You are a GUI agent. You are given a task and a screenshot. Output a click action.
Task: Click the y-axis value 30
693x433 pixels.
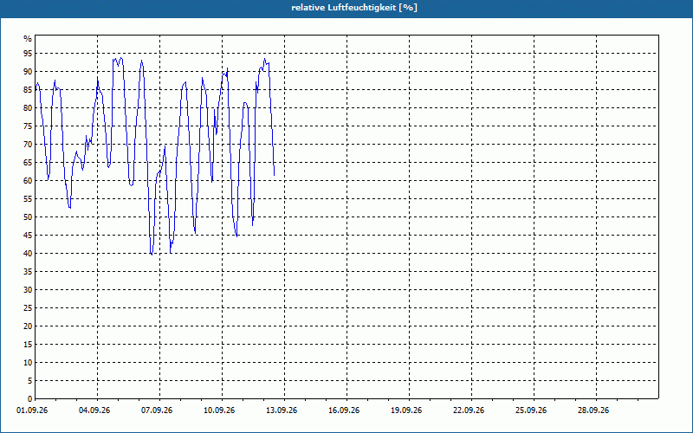click(28, 290)
